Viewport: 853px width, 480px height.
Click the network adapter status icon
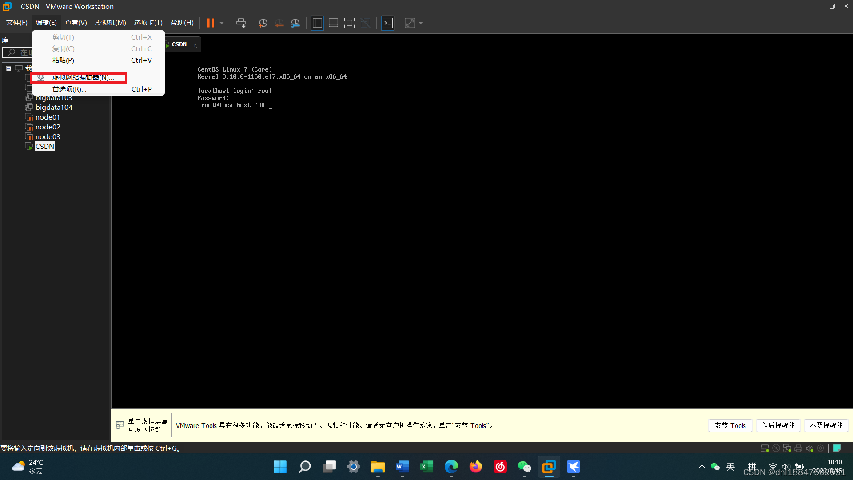click(x=787, y=448)
